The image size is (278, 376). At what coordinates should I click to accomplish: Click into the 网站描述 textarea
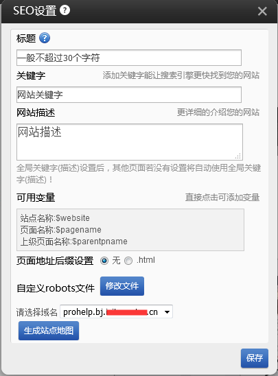(130, 142)
